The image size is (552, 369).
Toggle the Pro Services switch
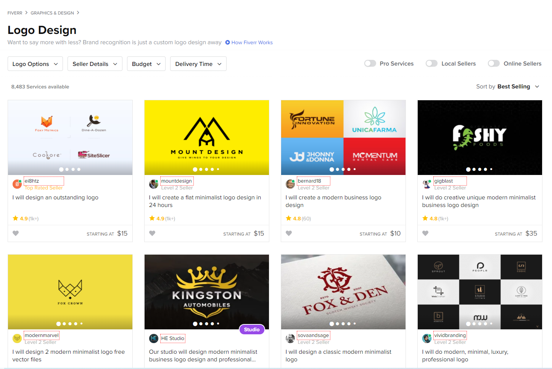coord(370,64)
